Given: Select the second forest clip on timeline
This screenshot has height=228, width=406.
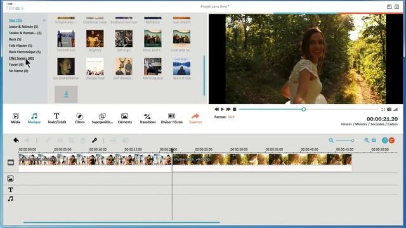Looking at the screenshot, I should 262,162.
